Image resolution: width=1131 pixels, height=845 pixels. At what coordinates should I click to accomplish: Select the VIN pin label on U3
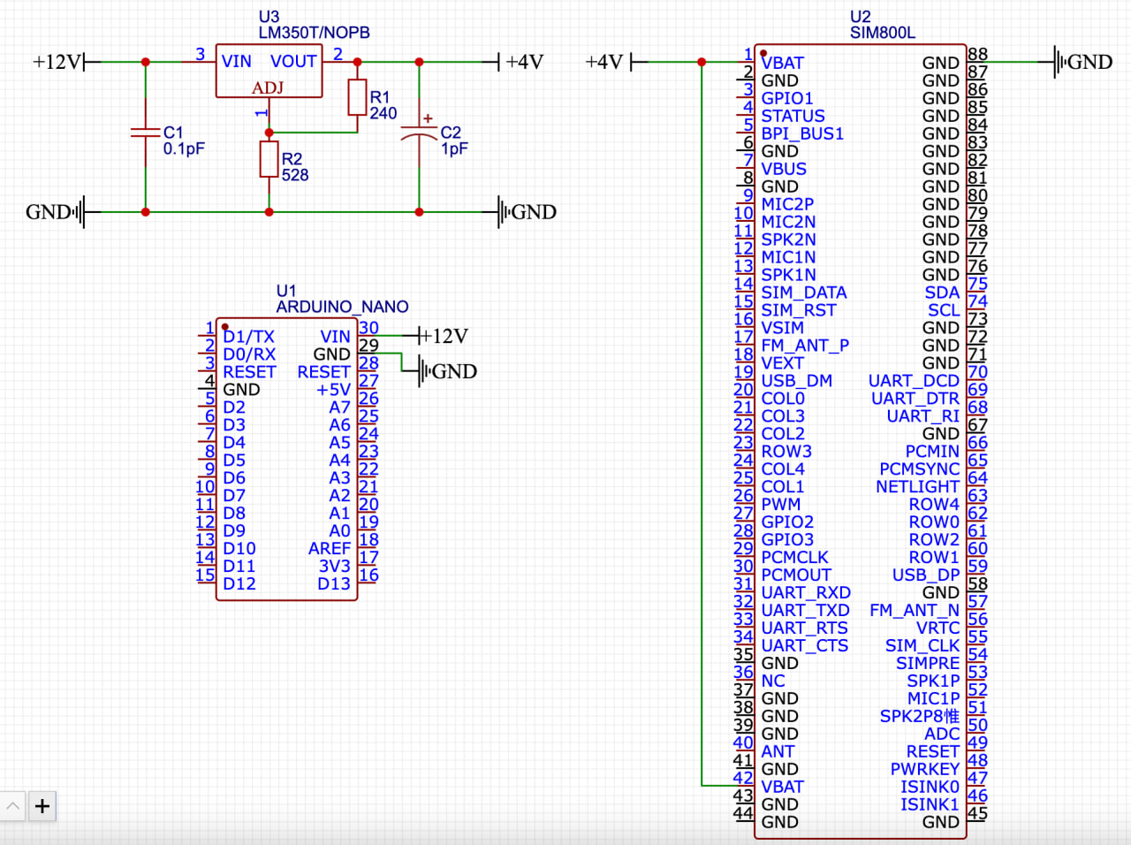[236, 61]
